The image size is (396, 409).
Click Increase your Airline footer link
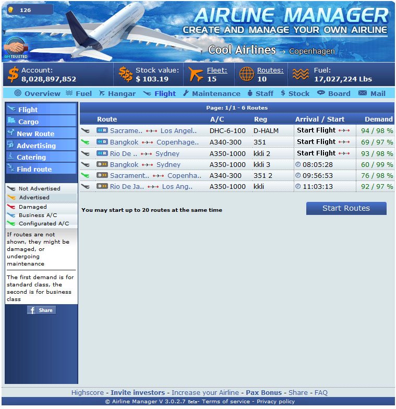pyautogui.click(x=205, y=392)
